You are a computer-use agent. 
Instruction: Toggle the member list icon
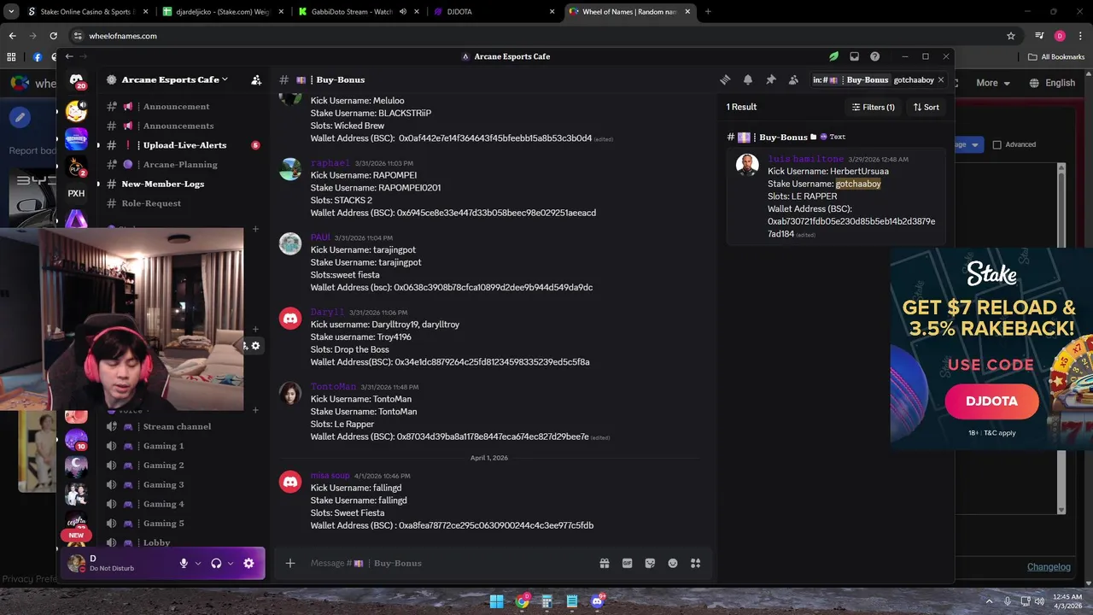[793, 79]
